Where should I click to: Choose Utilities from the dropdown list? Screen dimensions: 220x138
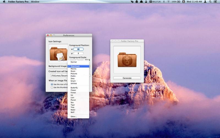coord(78,83)
